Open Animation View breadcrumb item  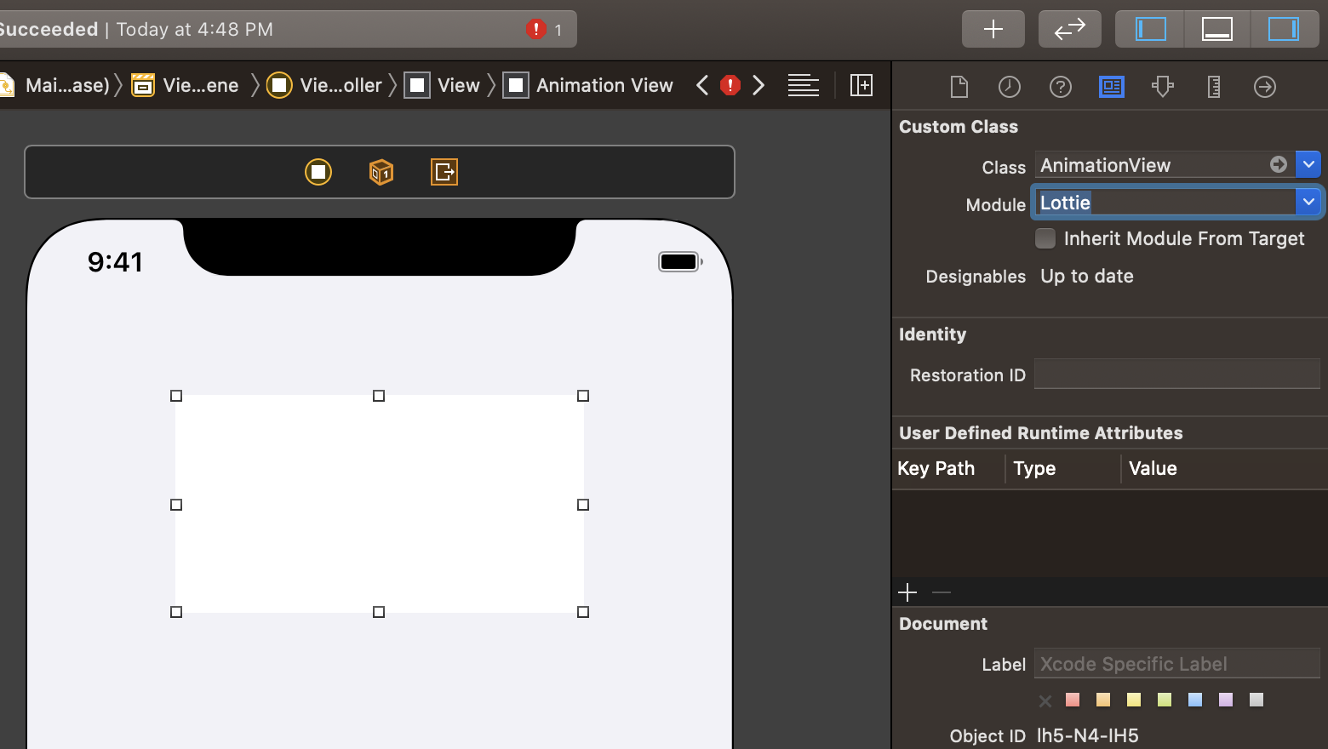[588, 85]
